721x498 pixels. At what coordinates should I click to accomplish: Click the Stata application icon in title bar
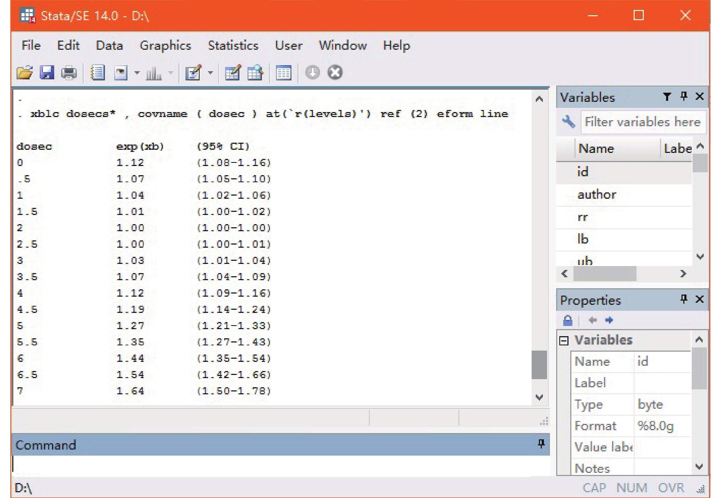point(27,15)
